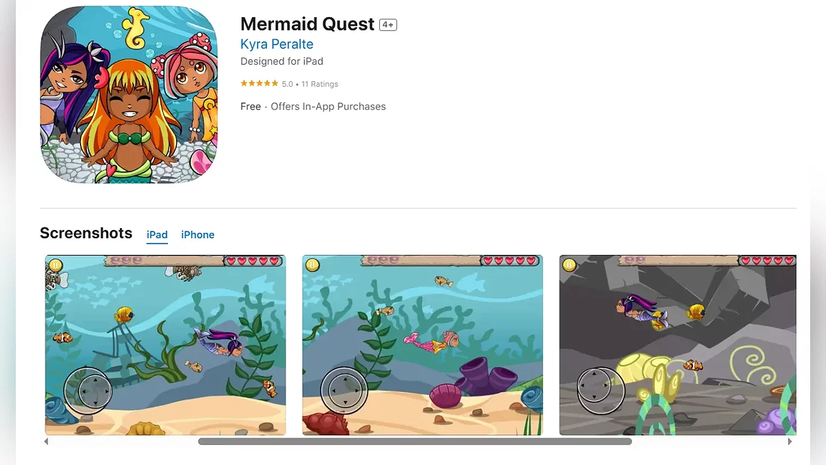Image resolution: width=826 pixels, height=465 pixels.
Task: Click the 4+ age rating badge
Action: [388, 25]
